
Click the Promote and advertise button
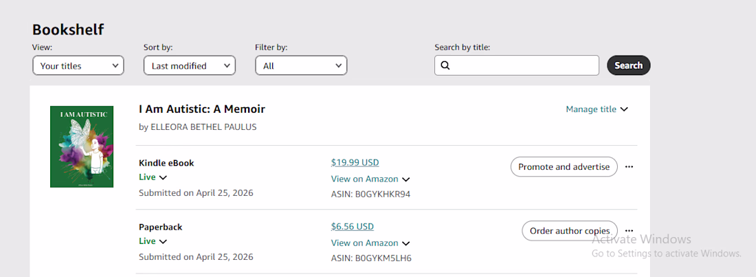(x=564, y=167)
